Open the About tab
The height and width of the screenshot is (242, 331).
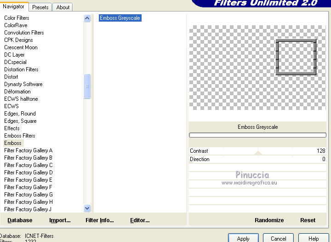pos(63,7)
